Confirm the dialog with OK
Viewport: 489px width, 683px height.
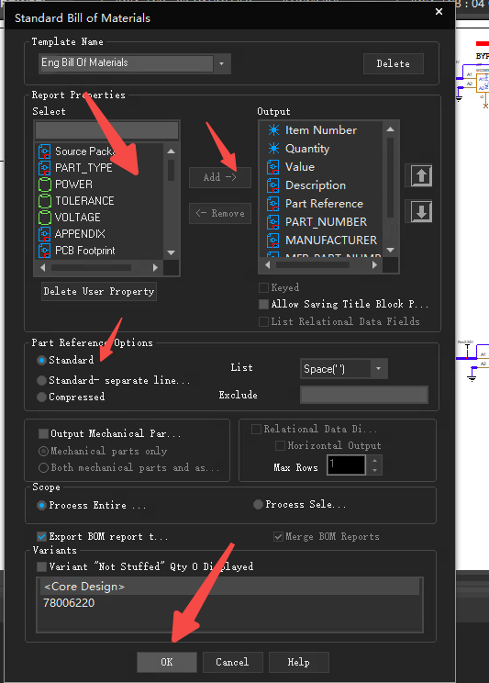(167, 662)
